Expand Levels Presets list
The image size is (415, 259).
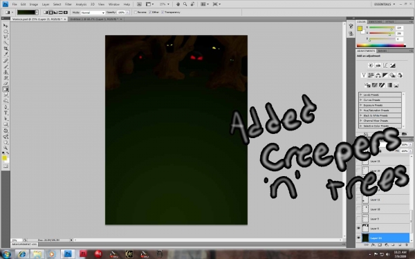[360, 95]
